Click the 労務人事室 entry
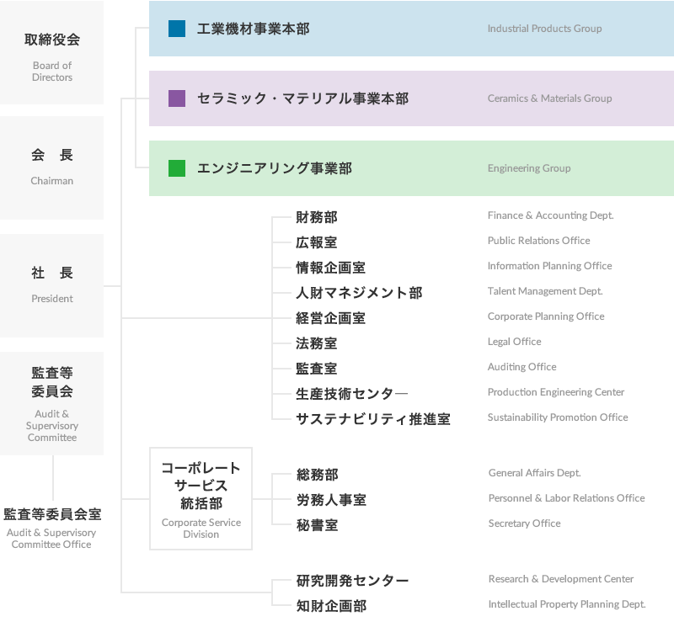Viewport: 674px width, 627px height. click(331, 500)
